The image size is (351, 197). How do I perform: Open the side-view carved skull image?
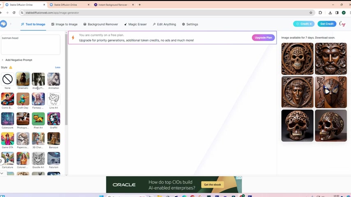[331, 126]
